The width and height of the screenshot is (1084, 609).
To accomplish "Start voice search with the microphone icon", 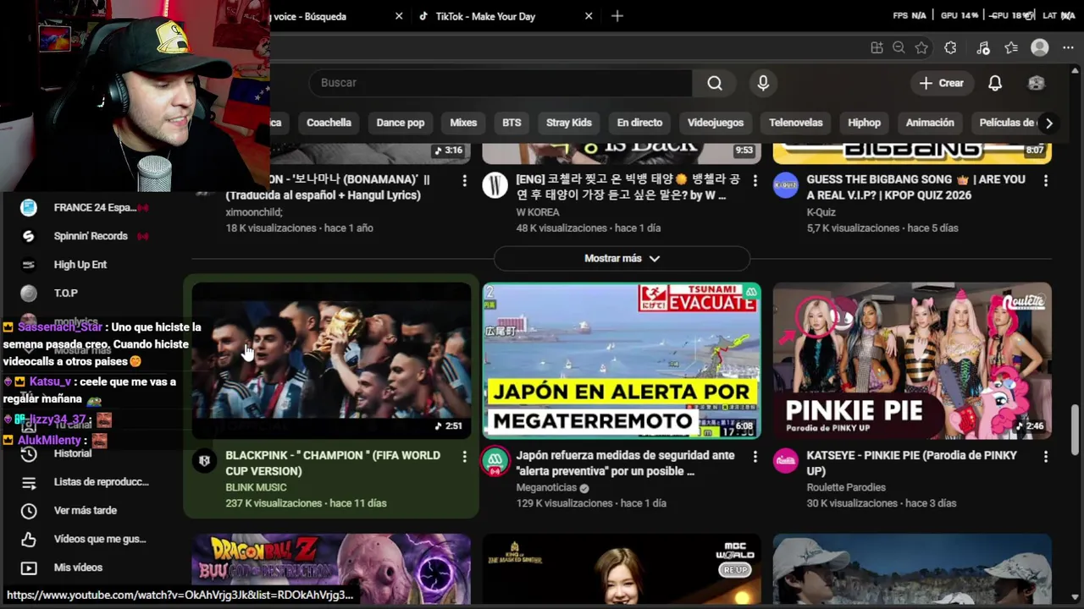I will pos(763,83).
